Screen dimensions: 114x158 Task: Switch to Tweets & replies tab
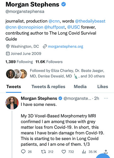[48, 87]
